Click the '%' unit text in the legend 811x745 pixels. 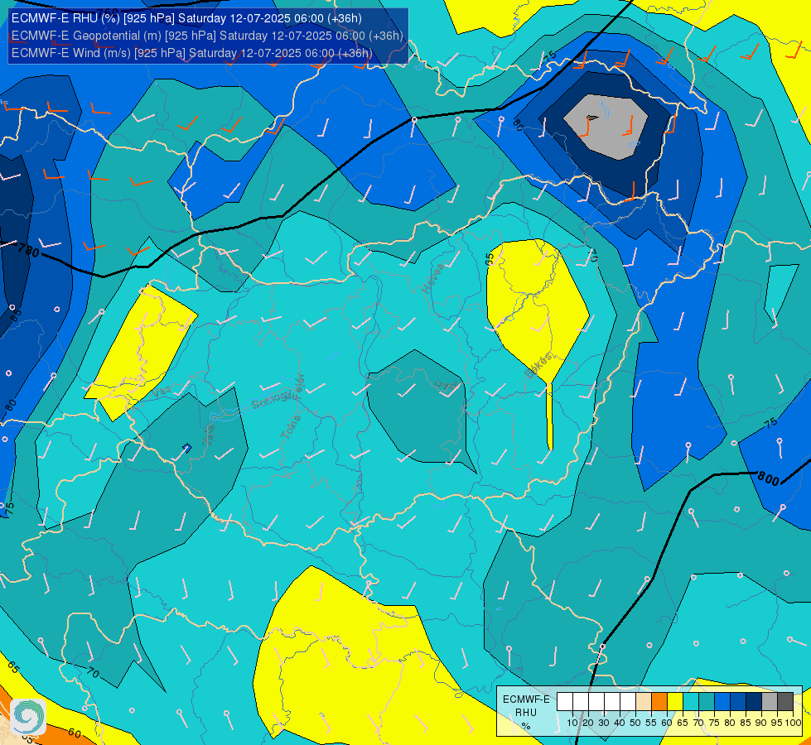tap(526, 726)
